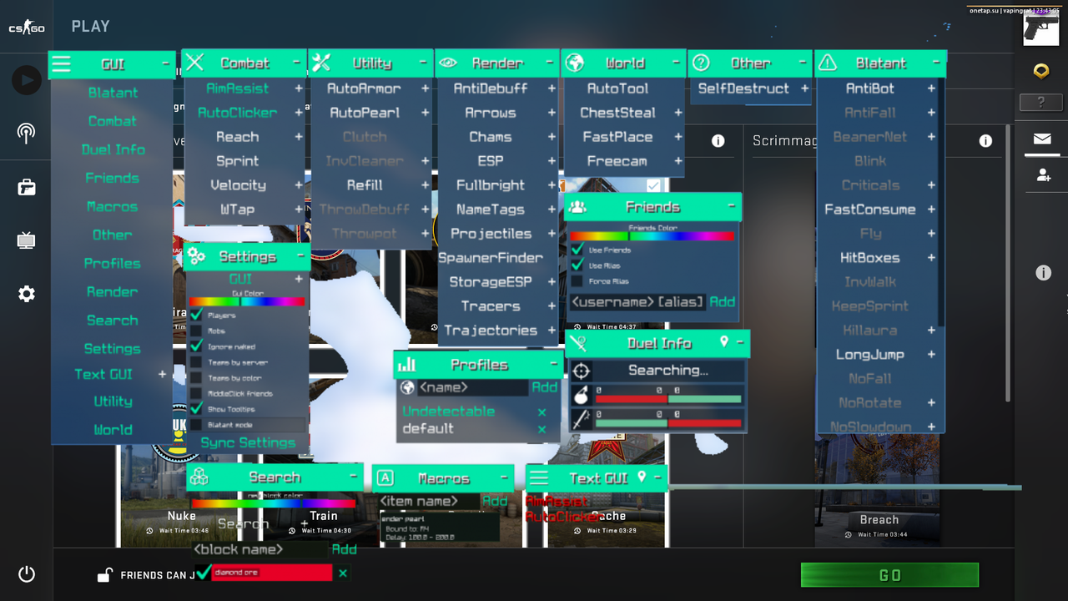
Task: Adjust the Search block color slider
Action: pos(274,503)
